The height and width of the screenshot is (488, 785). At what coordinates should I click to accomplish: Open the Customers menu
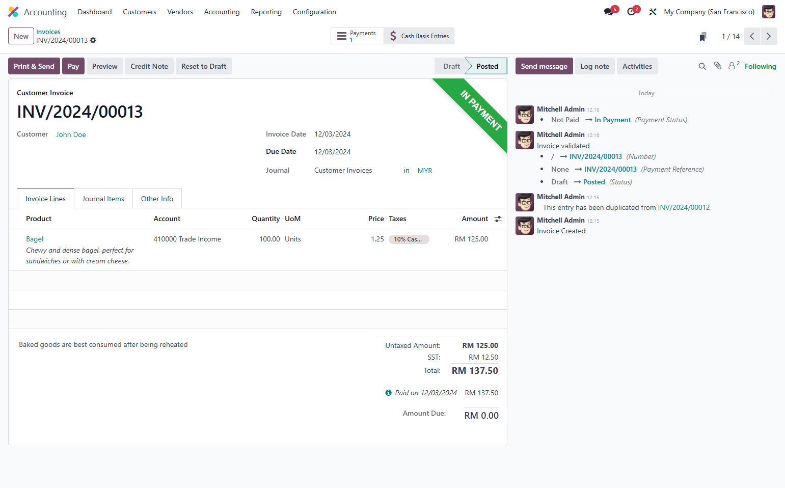(x=140, y=12)
